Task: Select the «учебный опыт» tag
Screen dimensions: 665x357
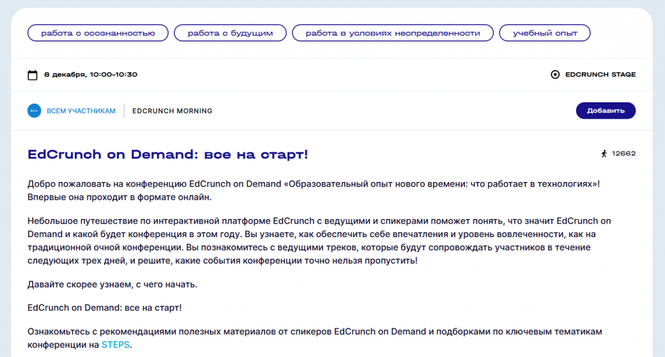Action: 545,33
